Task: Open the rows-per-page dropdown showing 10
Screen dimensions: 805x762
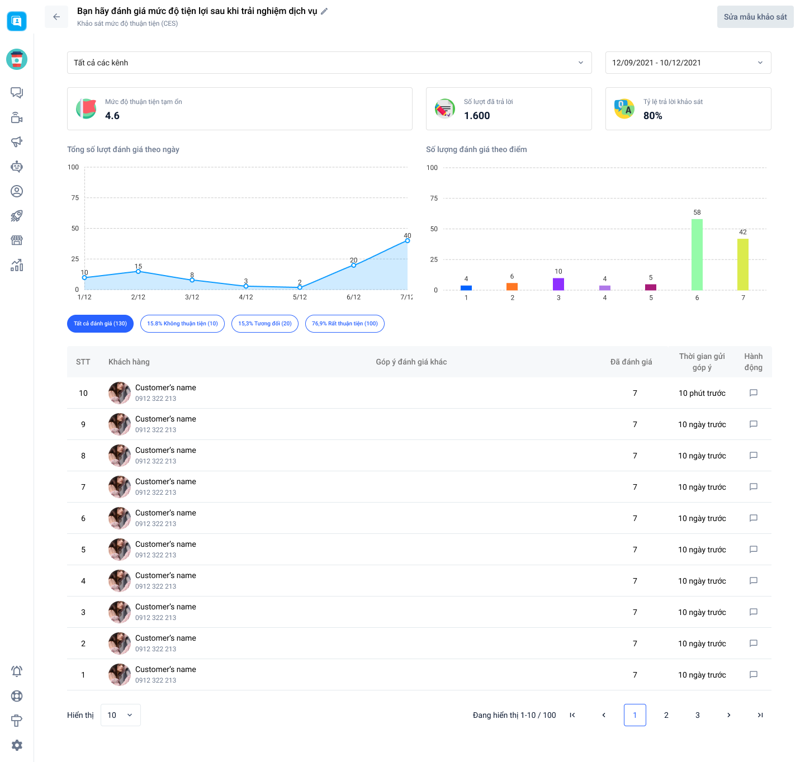Action: pos(120,715)
